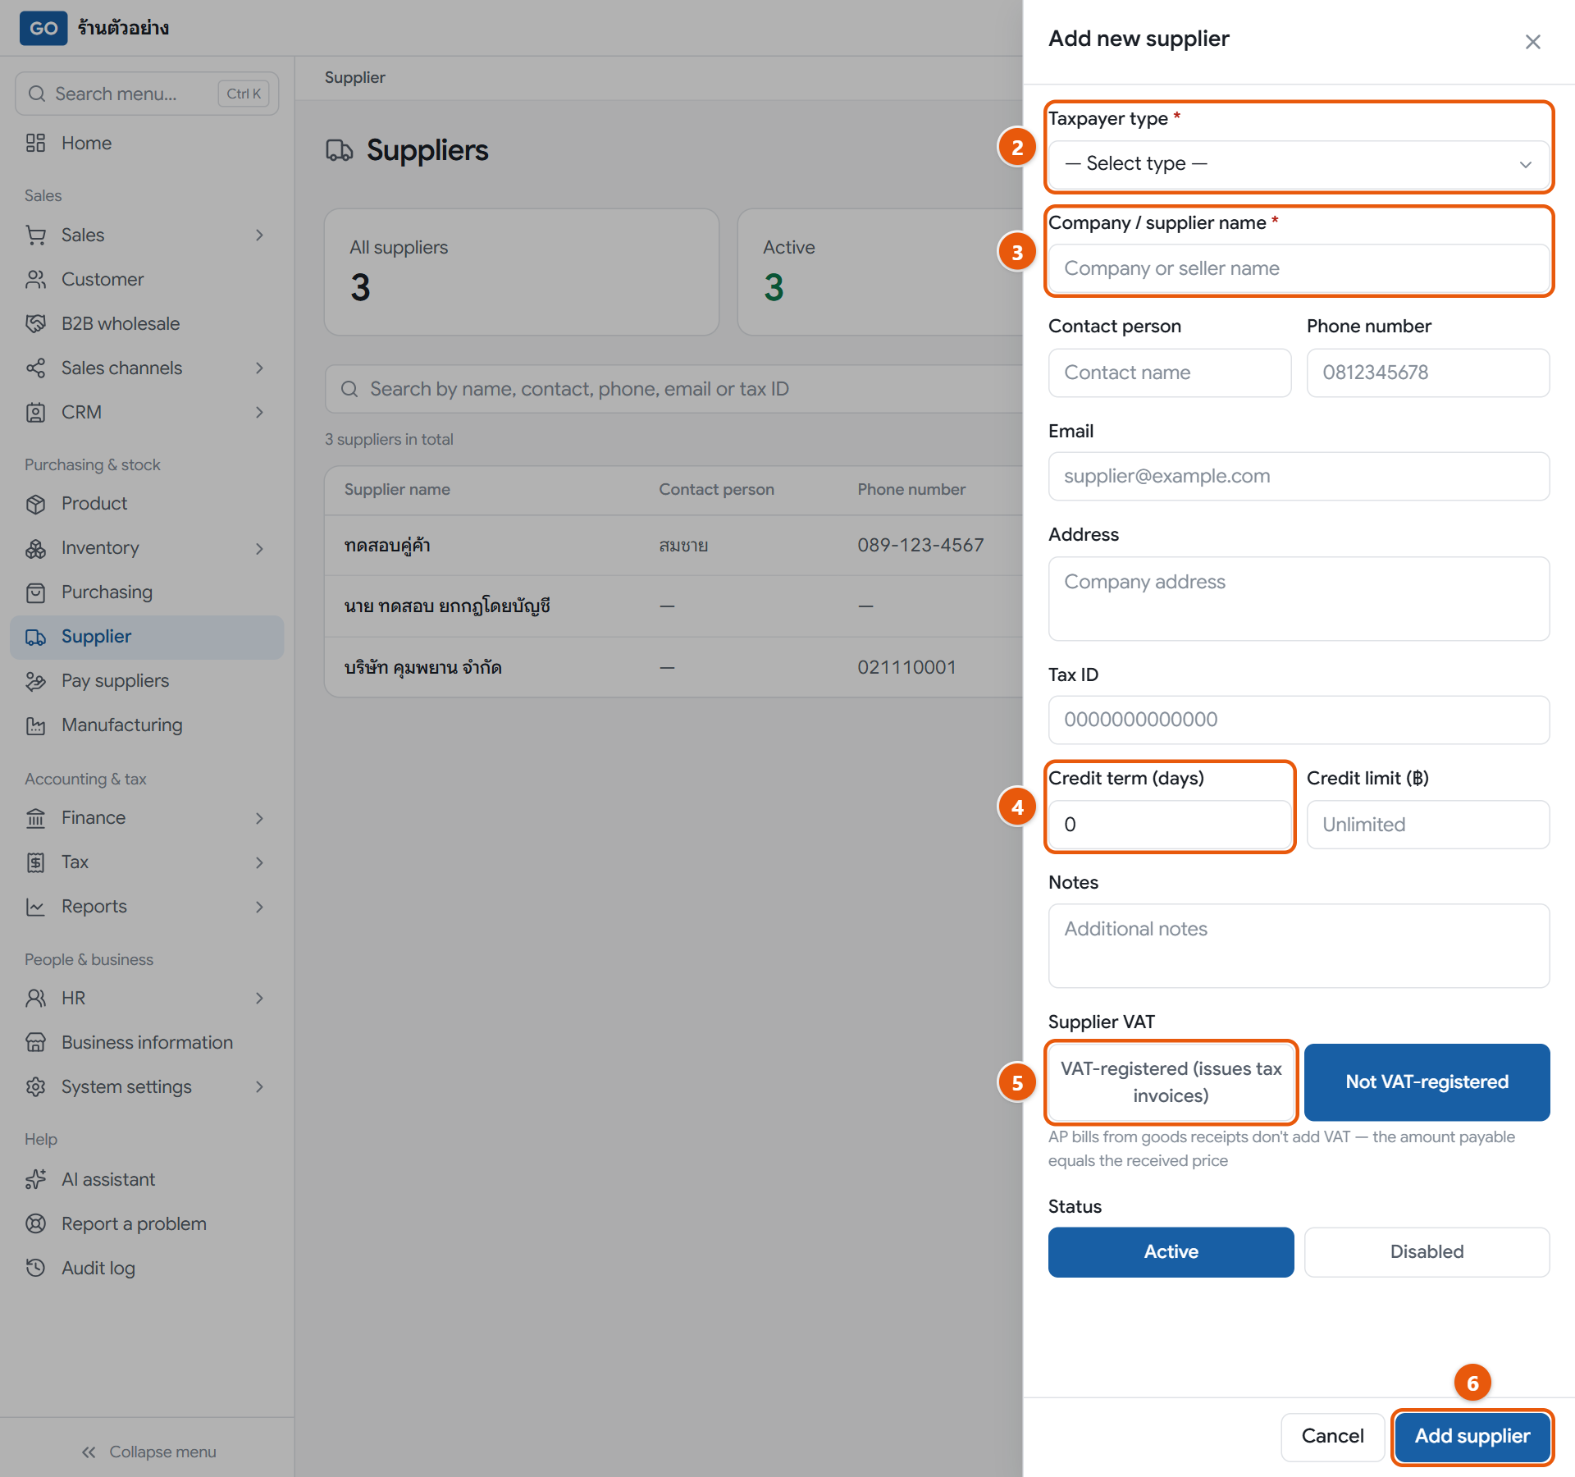Click the Customer people icon

35,279
